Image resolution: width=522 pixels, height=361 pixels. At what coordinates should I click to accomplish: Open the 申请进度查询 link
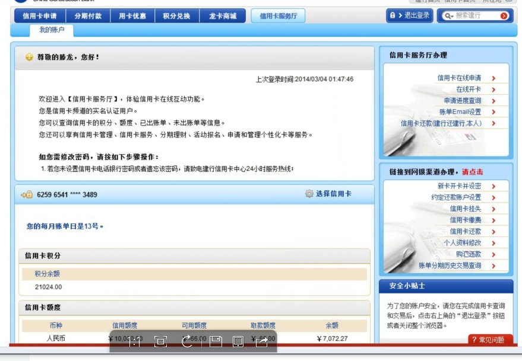pos(463,100)
